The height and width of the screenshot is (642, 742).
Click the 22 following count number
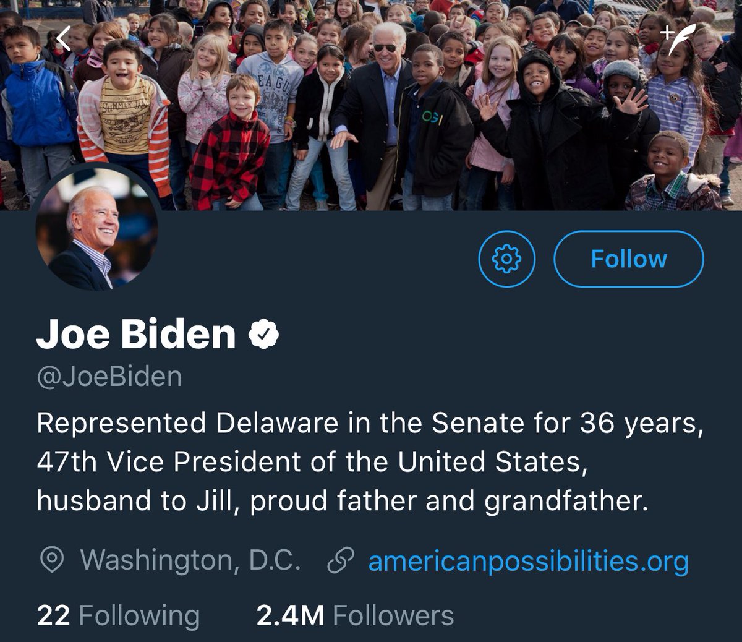click(53, 615)
